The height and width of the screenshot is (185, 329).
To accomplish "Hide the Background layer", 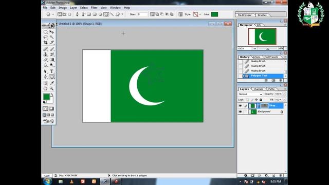I will click(x=240, y=112).
